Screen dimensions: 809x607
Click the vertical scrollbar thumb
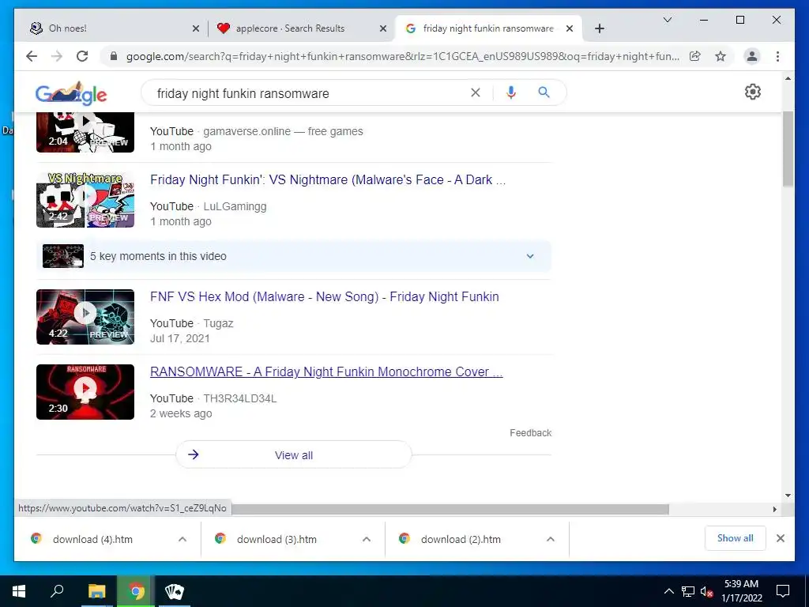[788, 149]
